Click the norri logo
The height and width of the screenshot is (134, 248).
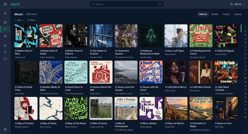click(x=15, y=4)
